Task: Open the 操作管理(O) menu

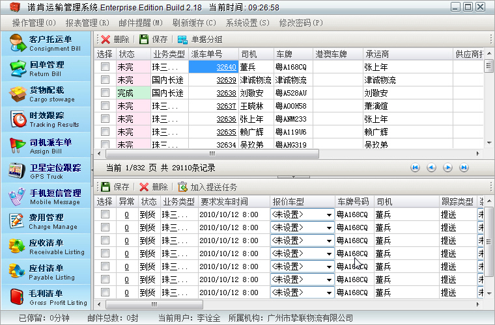Action: tap(35, 23)
